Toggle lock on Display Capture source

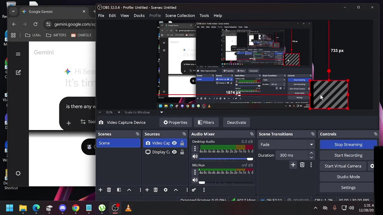pyautogui.click(x=182, y=152)
